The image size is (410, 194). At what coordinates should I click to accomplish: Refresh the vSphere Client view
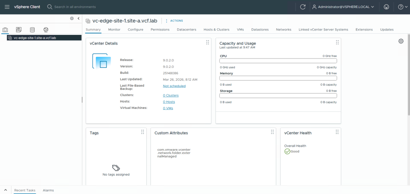click(303, 7)
